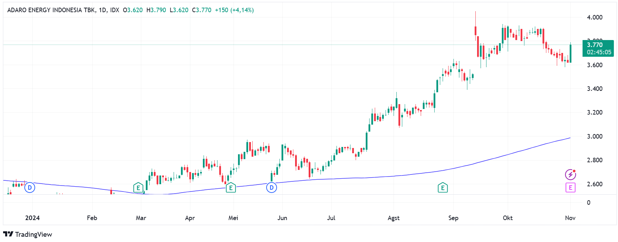Click the Agst label on the time axis
Image resolution: width=618 pixels, height=242 pixels.
[394, 218]
